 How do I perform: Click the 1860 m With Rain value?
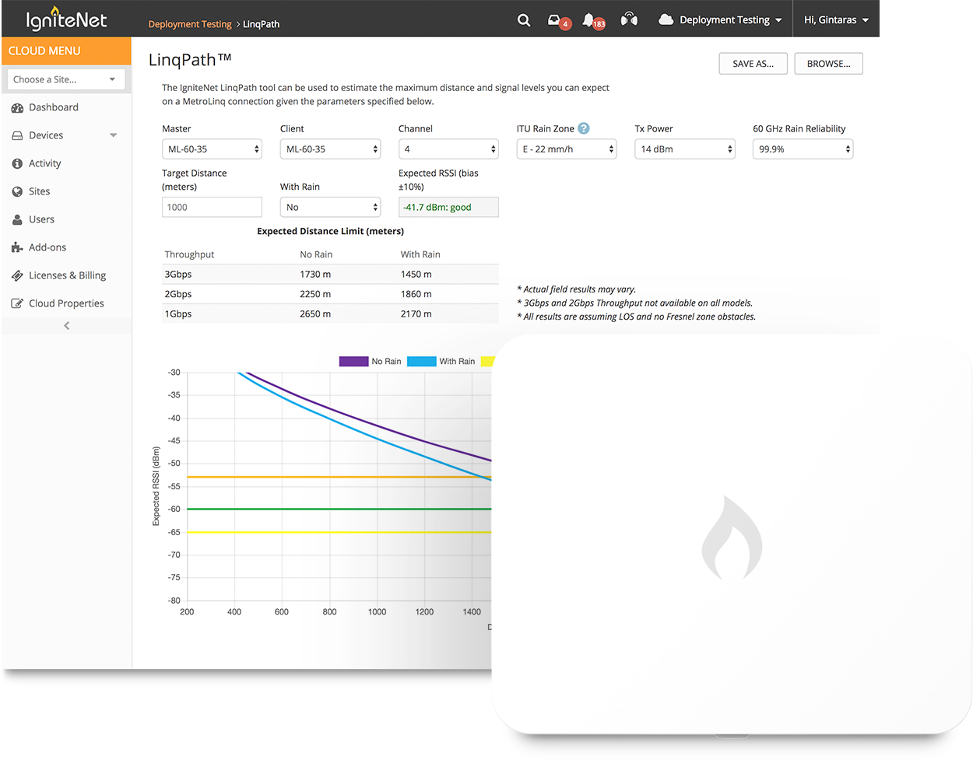(x=416, y=294)
